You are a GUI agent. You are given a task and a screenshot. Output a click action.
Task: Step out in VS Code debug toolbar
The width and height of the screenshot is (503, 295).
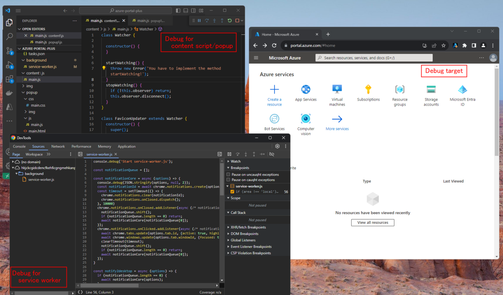click(x=222, y=21)
